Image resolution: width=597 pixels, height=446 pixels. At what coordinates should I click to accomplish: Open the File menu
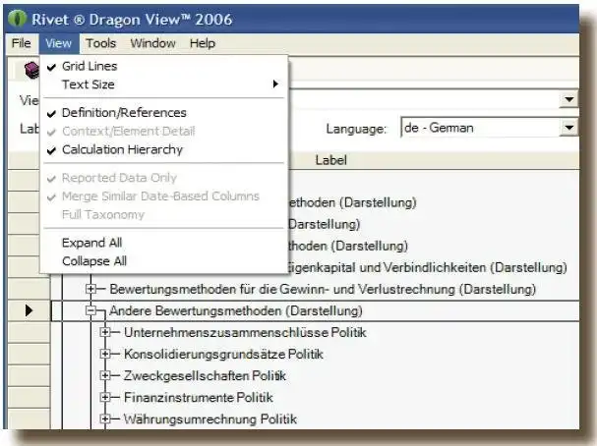point(22,43)
